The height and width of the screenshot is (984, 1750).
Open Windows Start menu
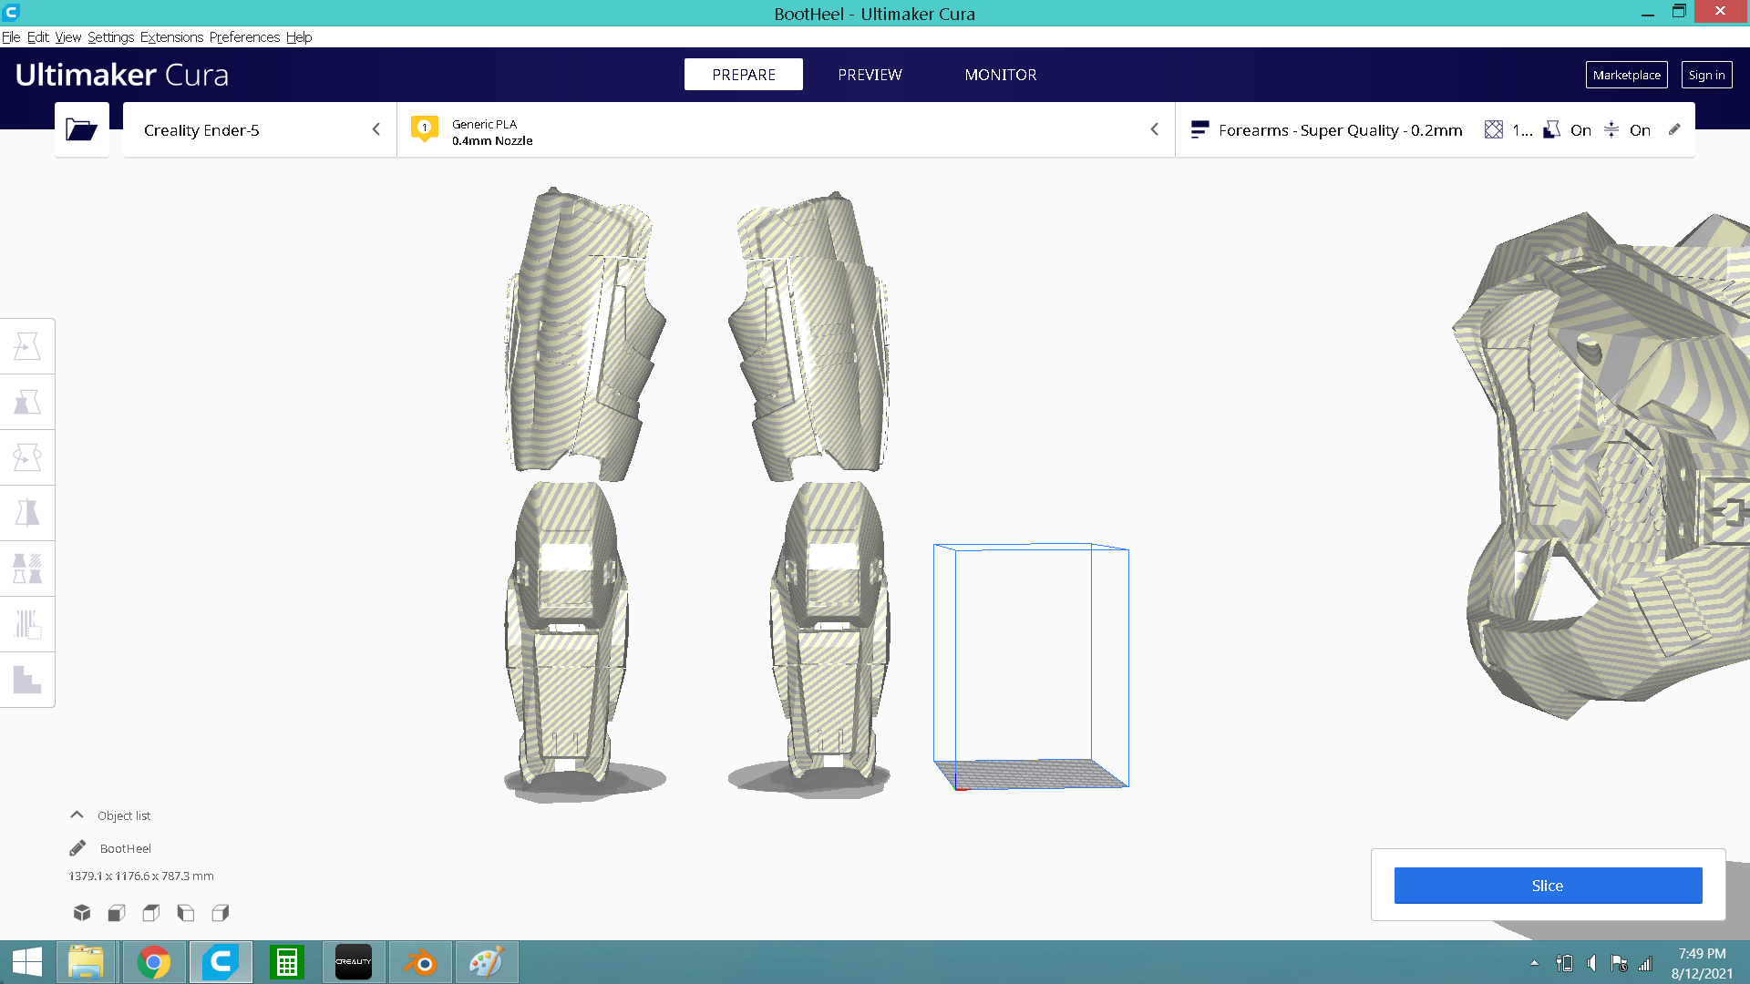tap(27, 962)
